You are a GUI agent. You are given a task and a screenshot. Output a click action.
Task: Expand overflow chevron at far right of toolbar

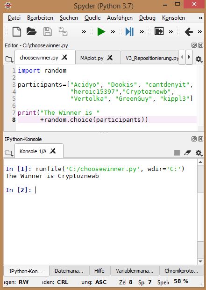click(200, 32)
